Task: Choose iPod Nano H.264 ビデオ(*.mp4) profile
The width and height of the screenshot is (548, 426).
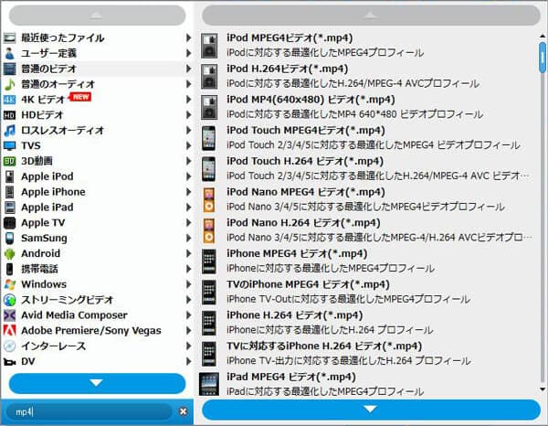Action: (x=367, y=230)
